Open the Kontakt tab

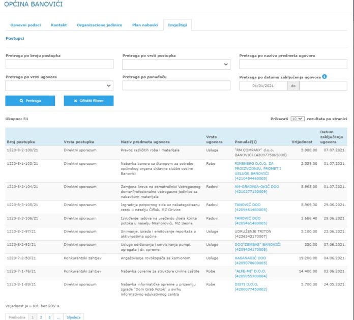click(58, 25)
